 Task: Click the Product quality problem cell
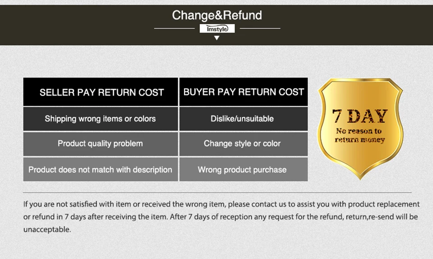coord(101,144)
